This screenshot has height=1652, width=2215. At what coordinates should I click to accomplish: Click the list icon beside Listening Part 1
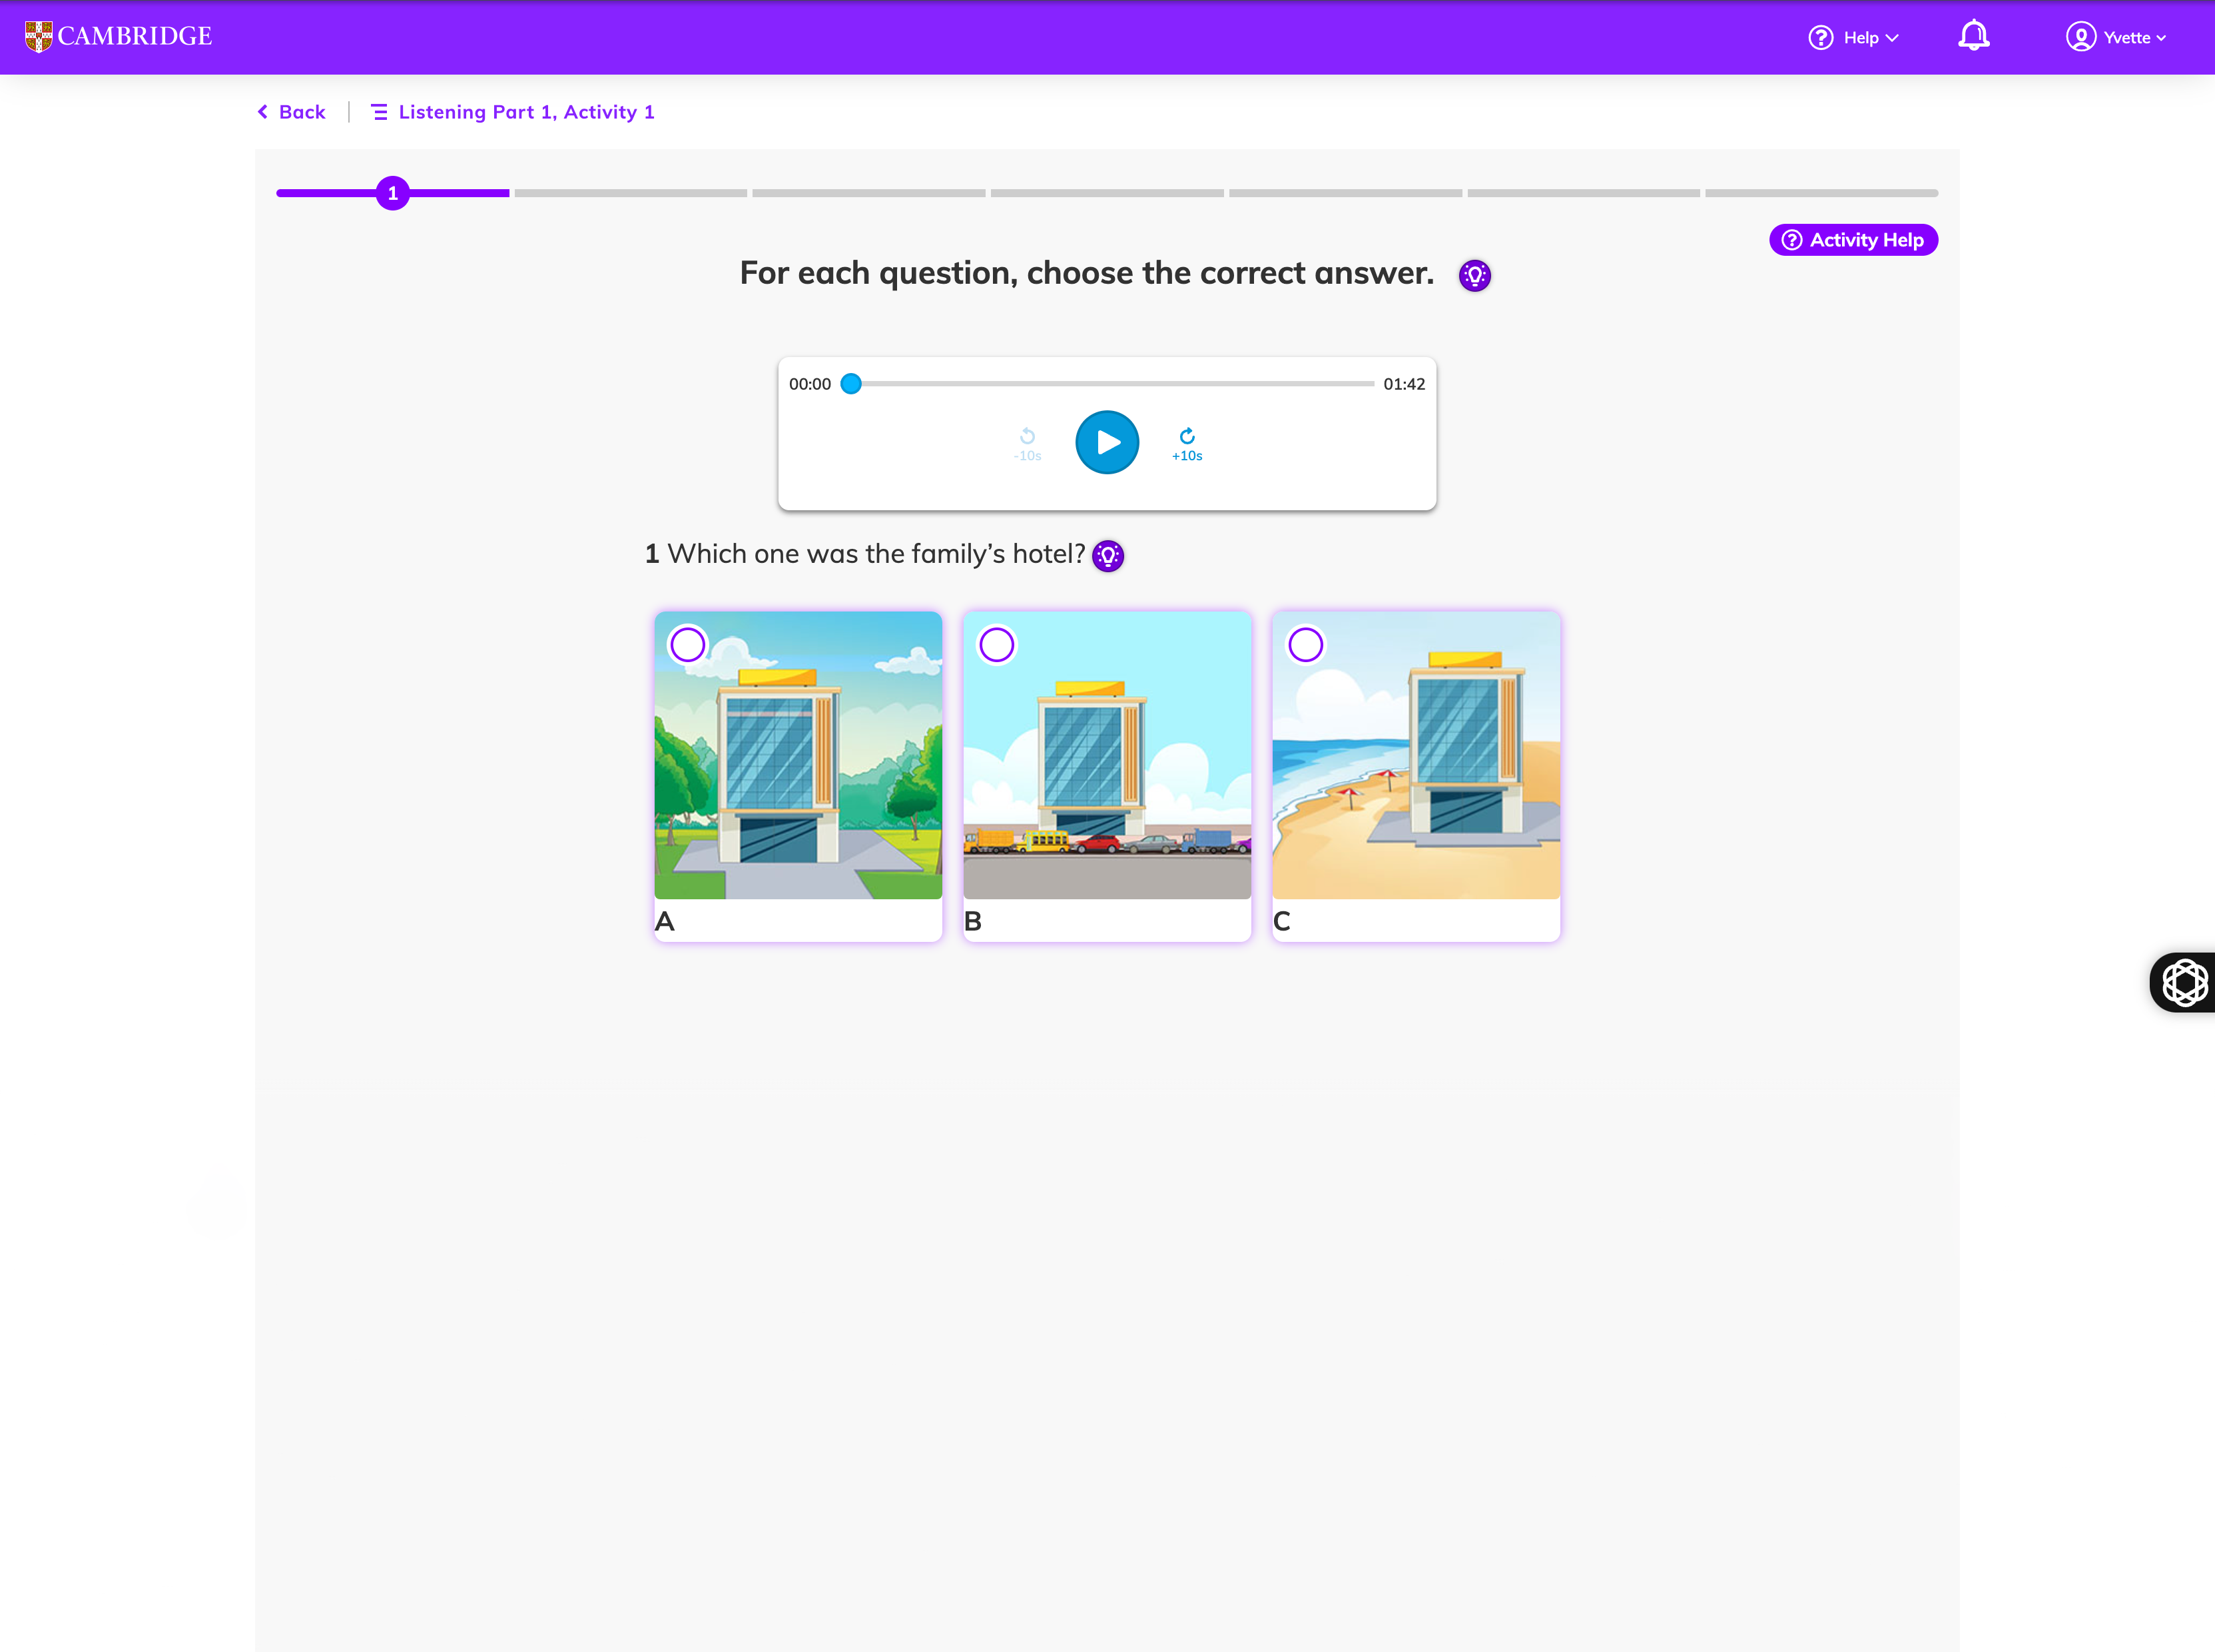[379, 112]
